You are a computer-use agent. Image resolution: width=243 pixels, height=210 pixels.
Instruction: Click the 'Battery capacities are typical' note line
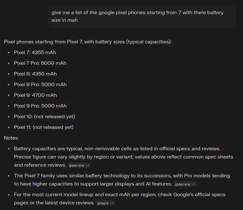[x=117, y=149]
